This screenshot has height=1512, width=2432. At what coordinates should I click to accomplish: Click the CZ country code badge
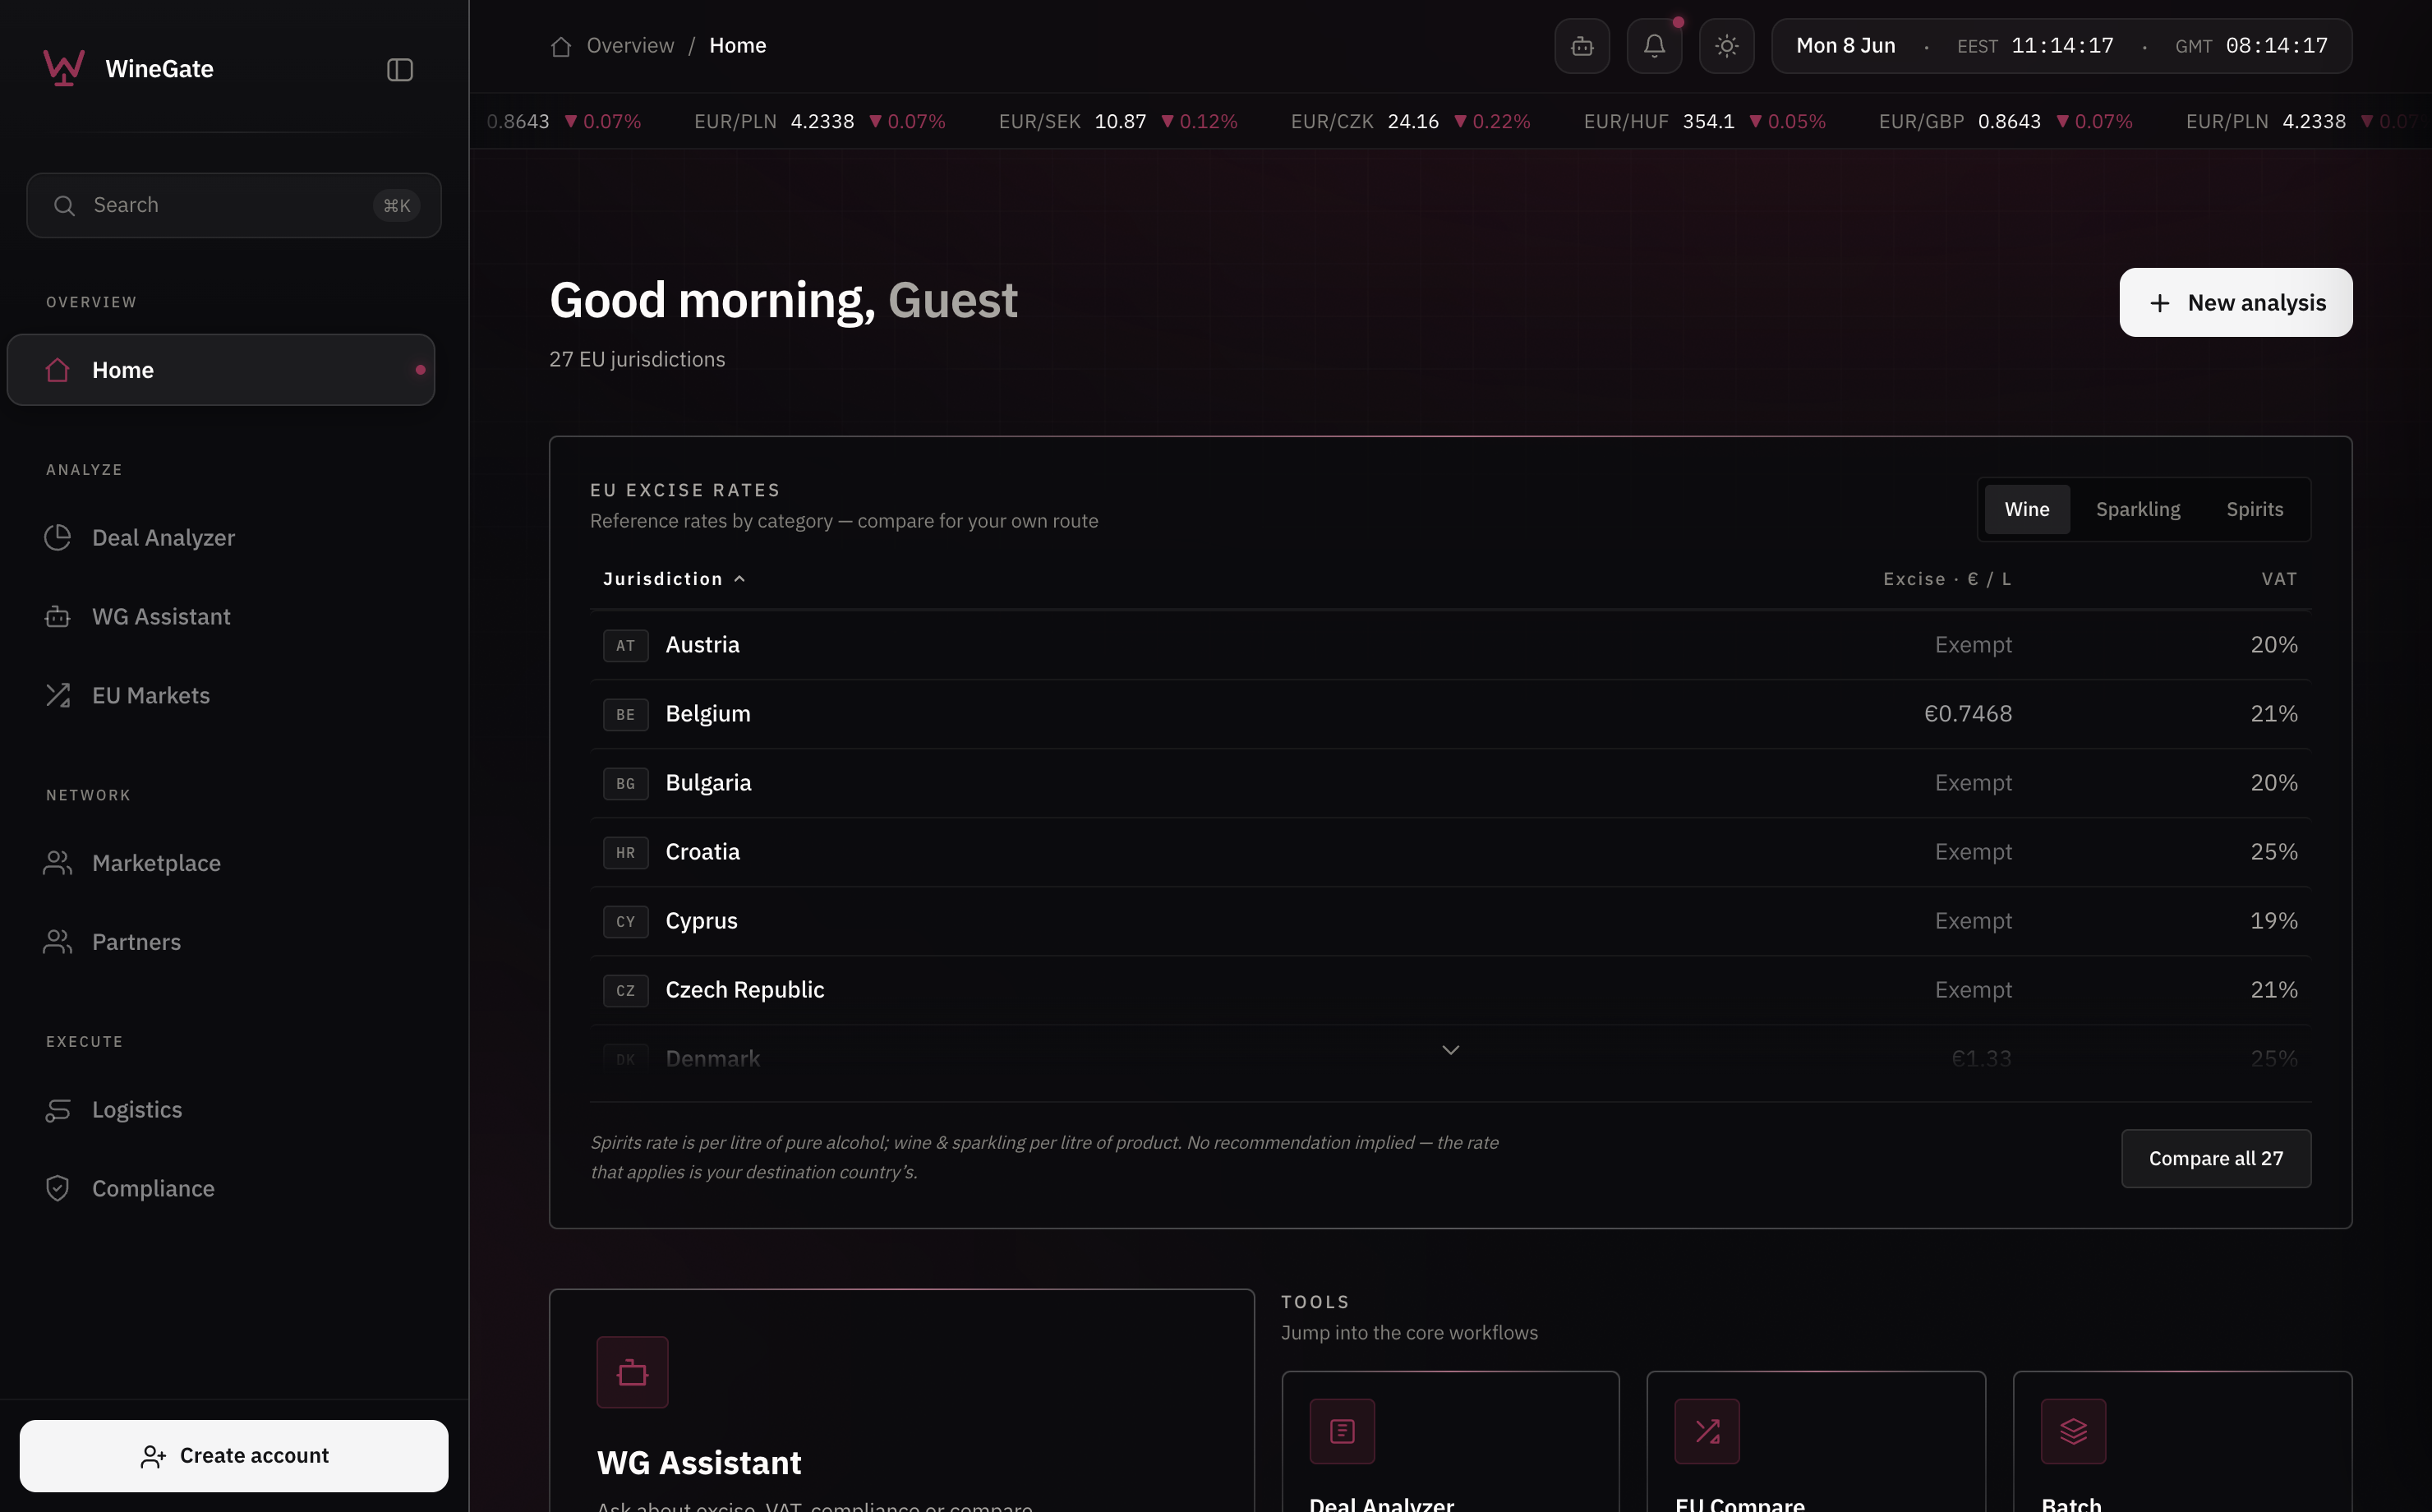[626, 991]
